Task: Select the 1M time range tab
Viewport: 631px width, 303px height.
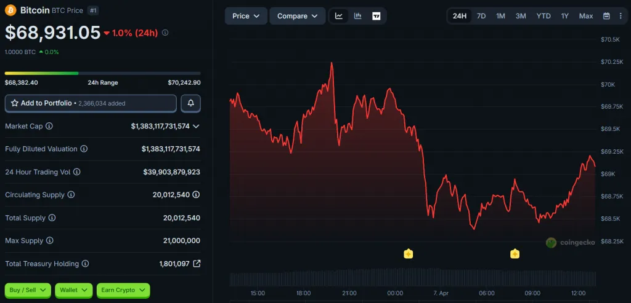Action: 500,16
